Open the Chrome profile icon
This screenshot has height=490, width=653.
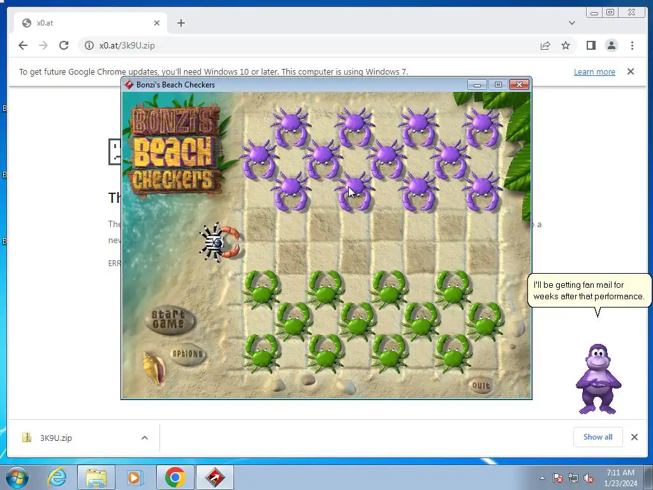[612, 45]
